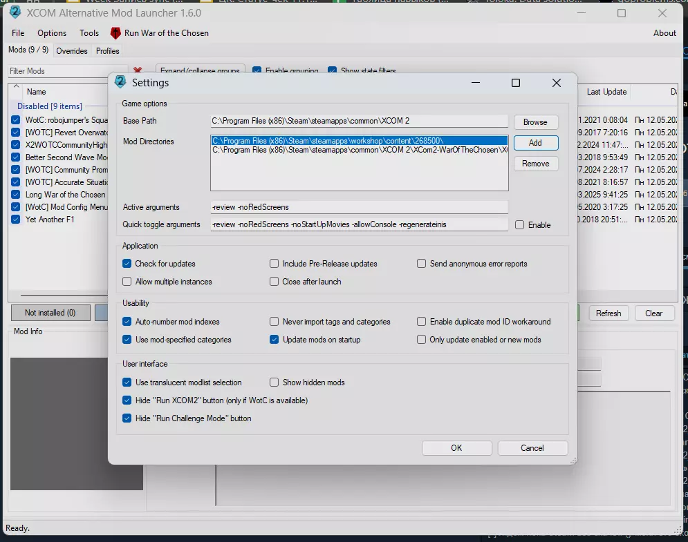This screenshot has width=688, height=542.
Task: Select the [WotC] Mod Config Menu row
Action: click(x=66, y=207)
